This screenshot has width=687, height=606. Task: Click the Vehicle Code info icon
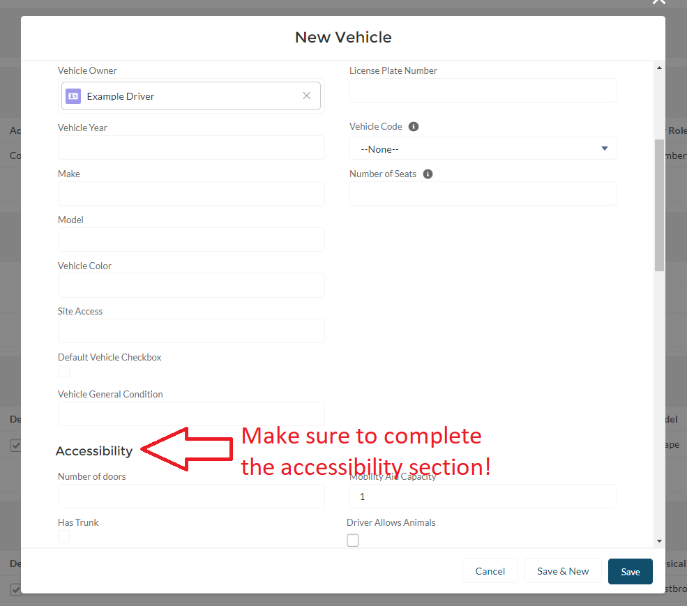414,127
